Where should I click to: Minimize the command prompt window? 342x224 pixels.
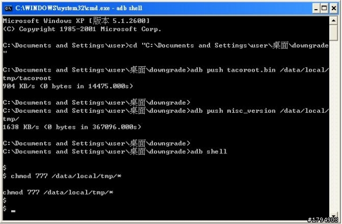(316, 9)
